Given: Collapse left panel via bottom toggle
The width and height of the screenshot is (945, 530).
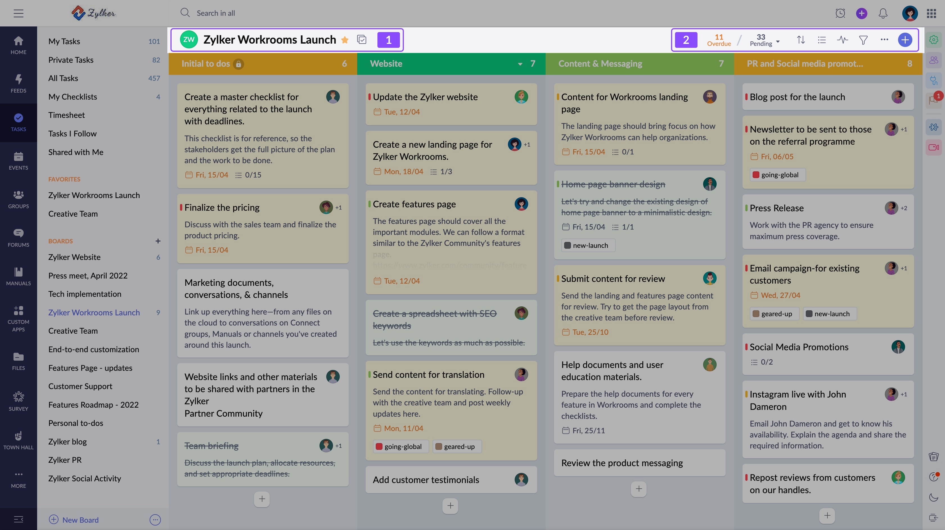Looking at the screenshot, I should pyautogui.click(x=18, y=519).
